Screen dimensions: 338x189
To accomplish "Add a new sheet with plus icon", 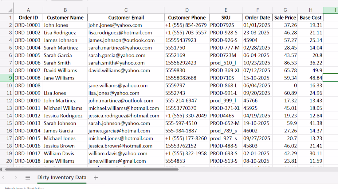I will coord(96,178).
